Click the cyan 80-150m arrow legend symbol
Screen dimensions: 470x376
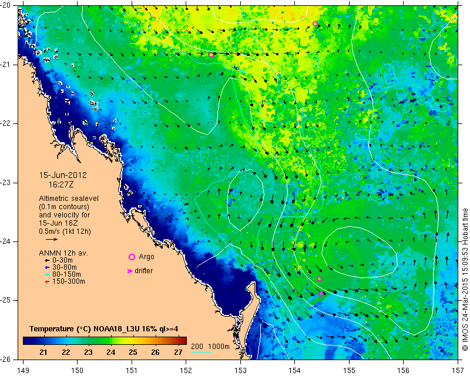[47, 274]
